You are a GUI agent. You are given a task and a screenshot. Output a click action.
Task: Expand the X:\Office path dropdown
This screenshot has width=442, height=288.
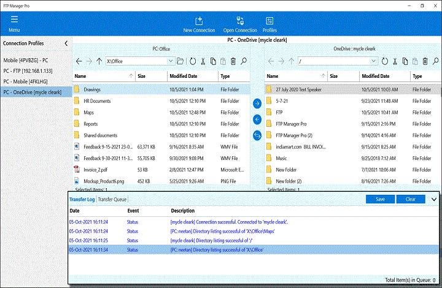169,61
